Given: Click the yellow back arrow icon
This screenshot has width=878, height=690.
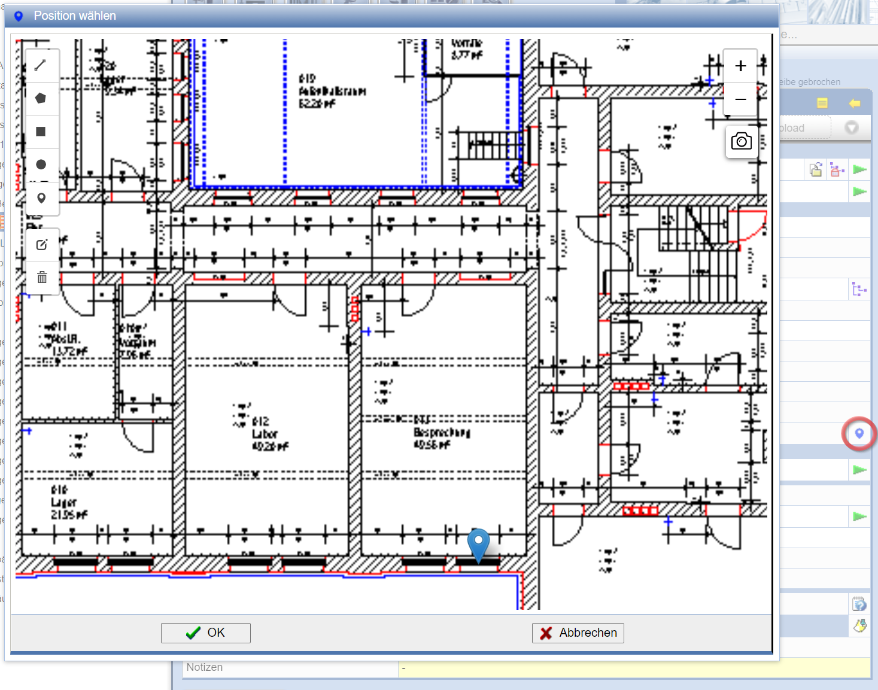Looking at the screenshot, I should pos(855,104).
